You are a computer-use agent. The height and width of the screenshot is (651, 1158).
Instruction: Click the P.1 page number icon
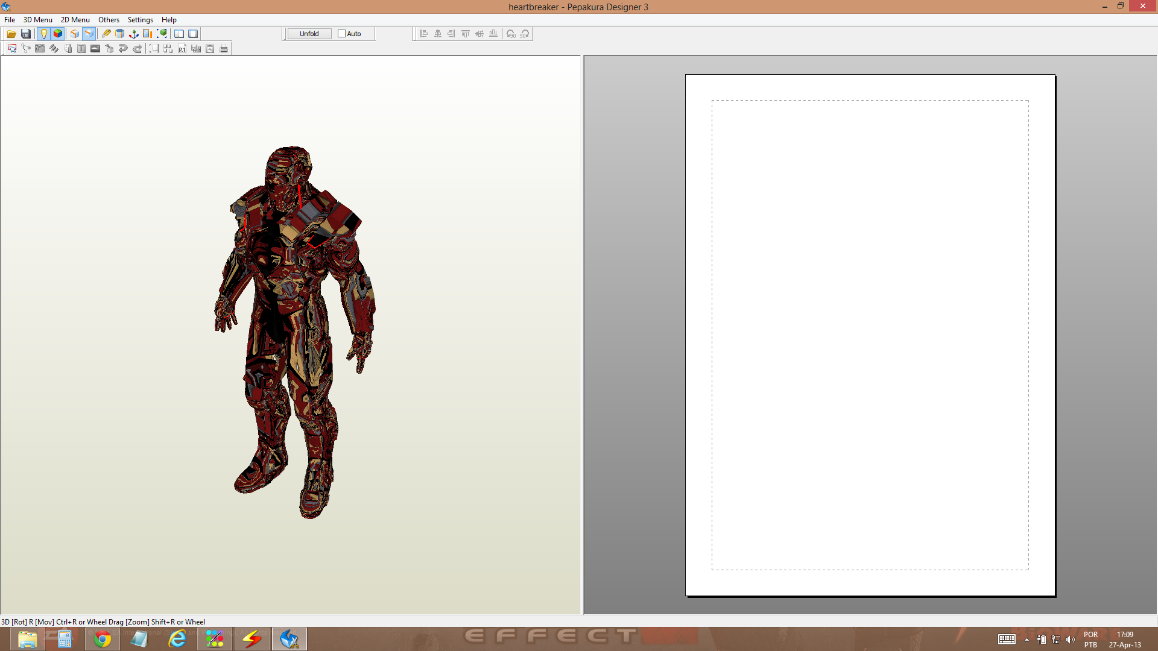(182, 49)
